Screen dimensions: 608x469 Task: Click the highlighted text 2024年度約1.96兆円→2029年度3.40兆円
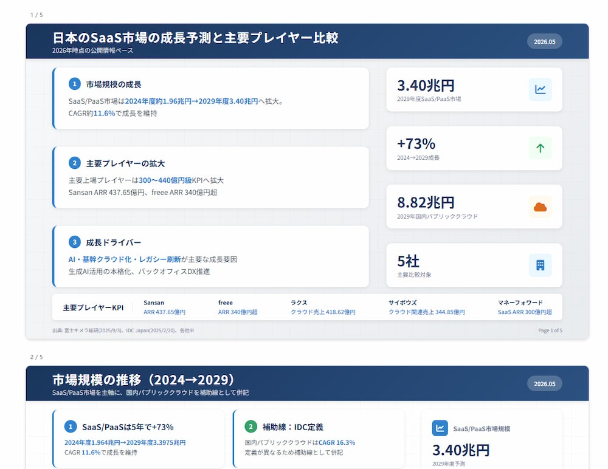point(192,101)
